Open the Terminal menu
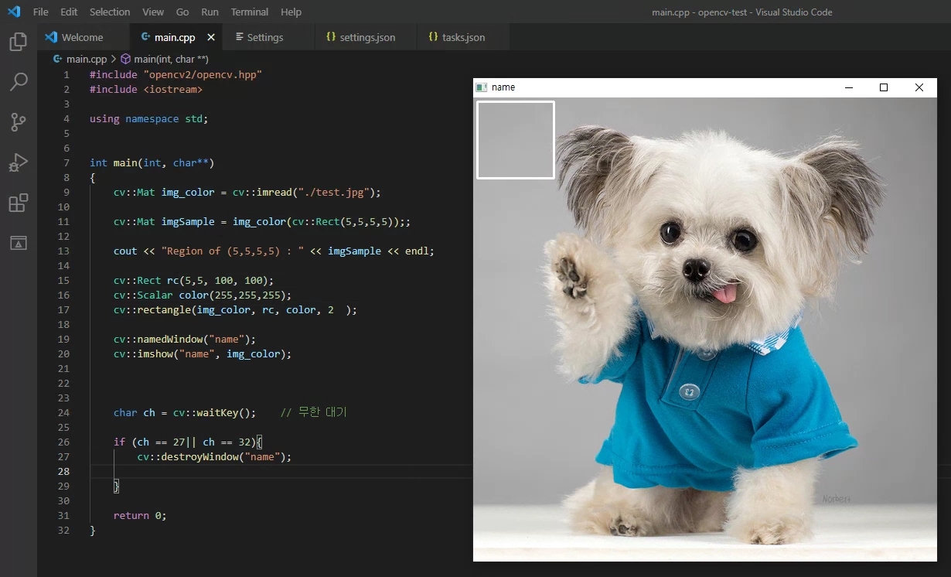Image resolution: width=951 pixels, height=577 pixels. pyautogui.click(x=250, y=12)
